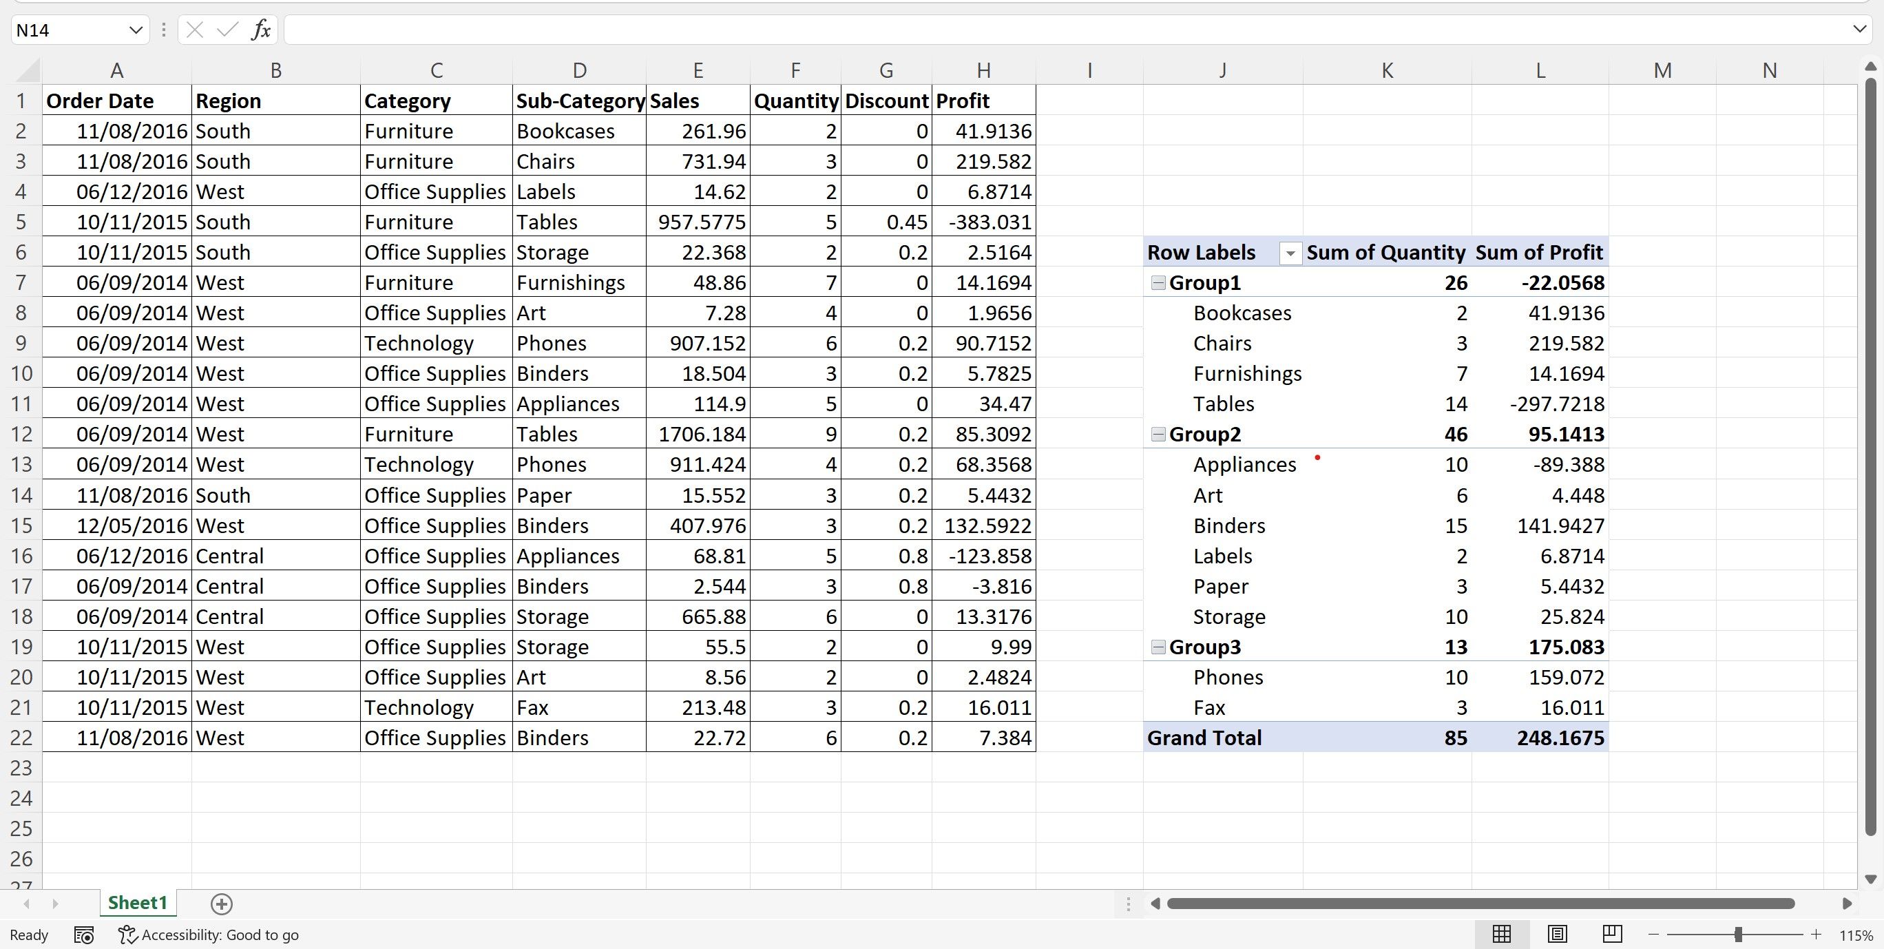Open the Row Labels filter dropdown

[1290, 253]
